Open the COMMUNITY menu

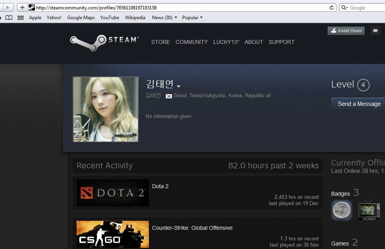[x=192, y=42]
